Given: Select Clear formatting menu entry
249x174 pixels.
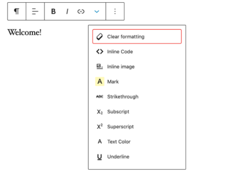Looking at the screenshot, I should [x=137, y=36].
